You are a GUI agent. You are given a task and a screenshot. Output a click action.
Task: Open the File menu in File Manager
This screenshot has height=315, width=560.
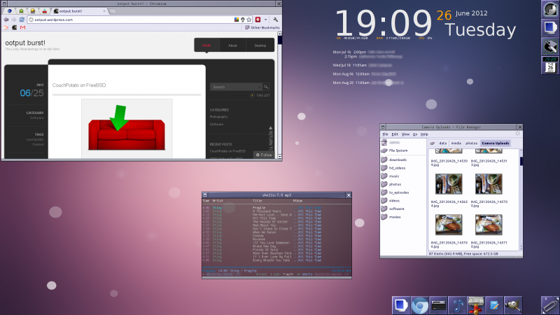(x=385, y=134)
